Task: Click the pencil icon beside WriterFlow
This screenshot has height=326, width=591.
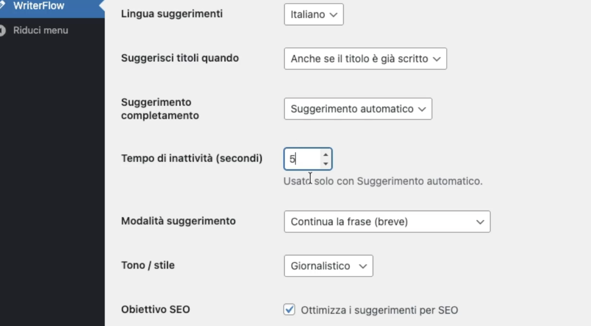Action: 2,5
